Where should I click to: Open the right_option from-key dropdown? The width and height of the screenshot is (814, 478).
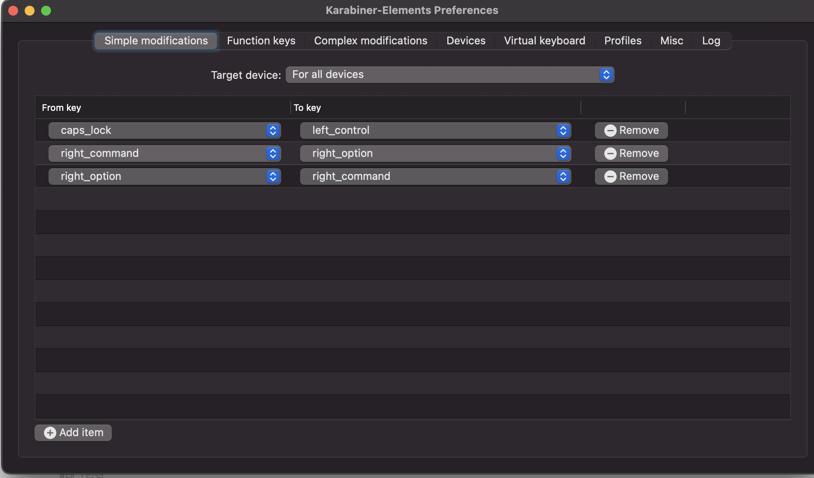164,177
